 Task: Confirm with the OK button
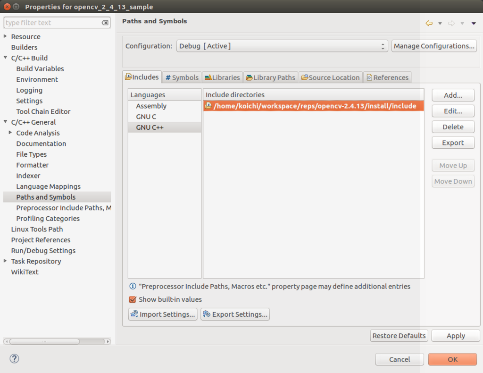click(x=452, y=359)
